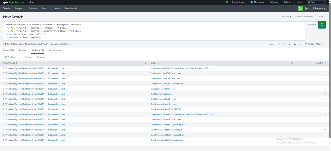Export the search results
This screenshot has width=331, height=151.
coord(300,44)
